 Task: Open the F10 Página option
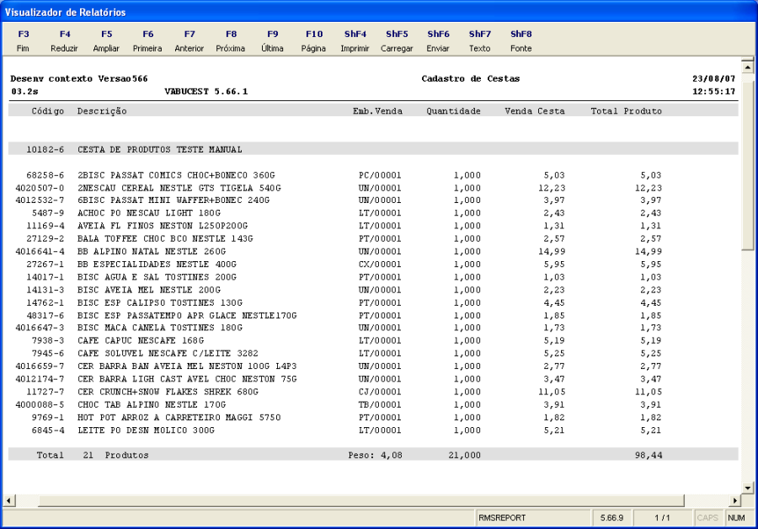314,40
